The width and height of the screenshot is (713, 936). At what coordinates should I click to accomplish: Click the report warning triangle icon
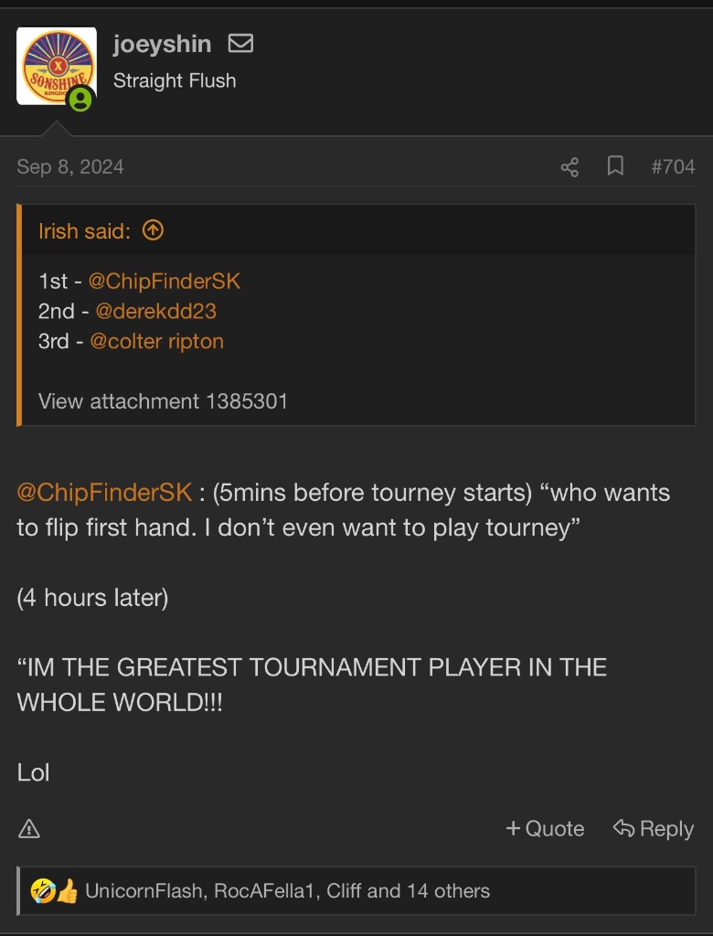[29, 828]
